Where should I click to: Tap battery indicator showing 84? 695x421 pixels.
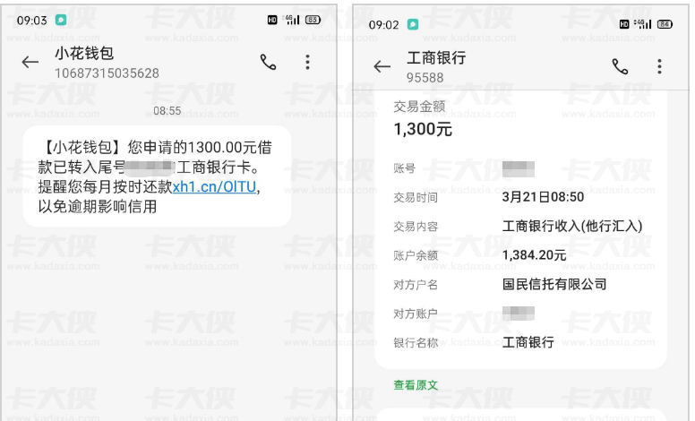click(x=665, y=24)
